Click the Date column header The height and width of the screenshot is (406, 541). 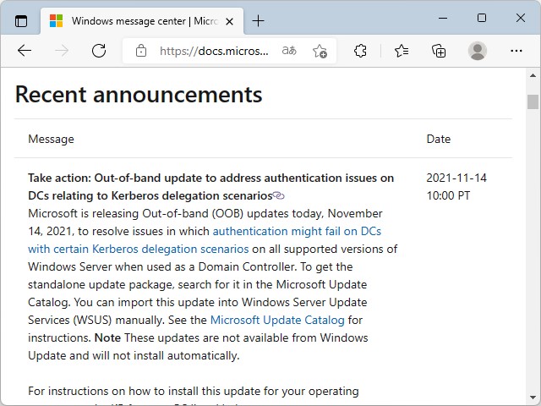tap(438, 139)
